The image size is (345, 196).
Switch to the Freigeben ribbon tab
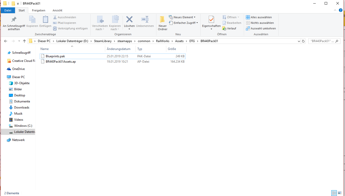click(x=39, y=10)
